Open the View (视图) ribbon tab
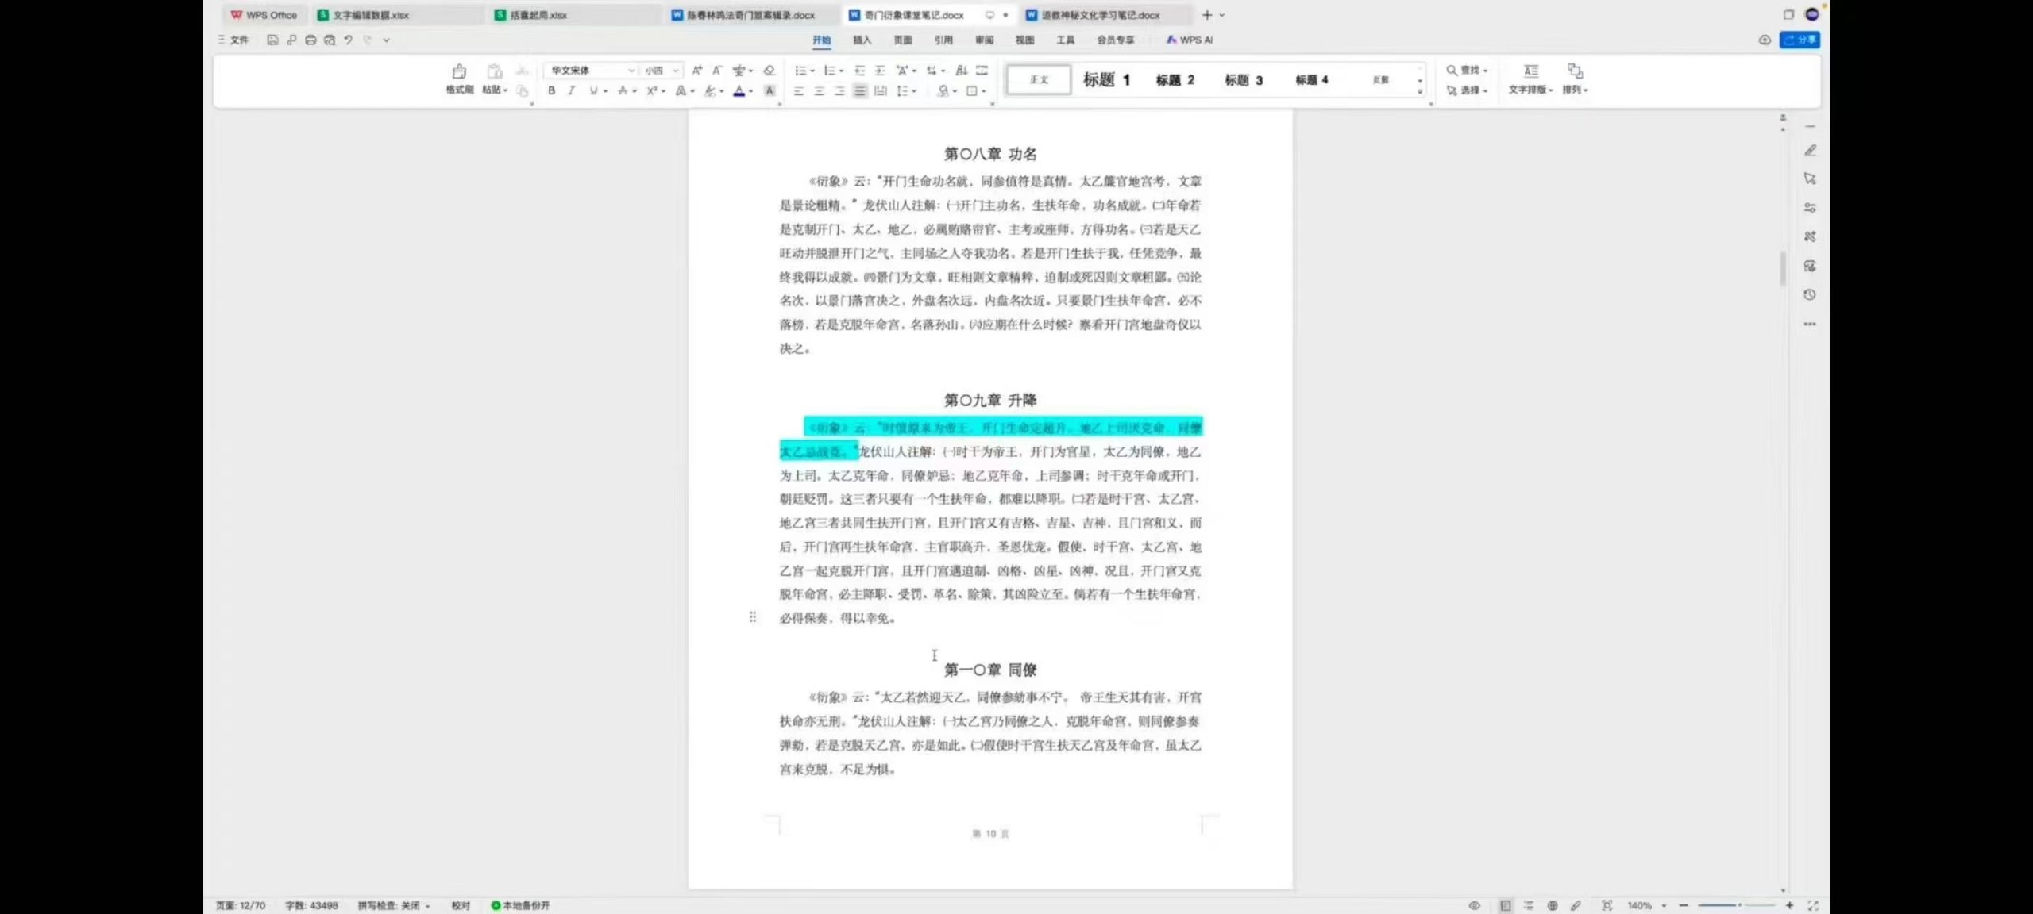Viewport: 2033px width, 914px height. (x=1024, y=40)
